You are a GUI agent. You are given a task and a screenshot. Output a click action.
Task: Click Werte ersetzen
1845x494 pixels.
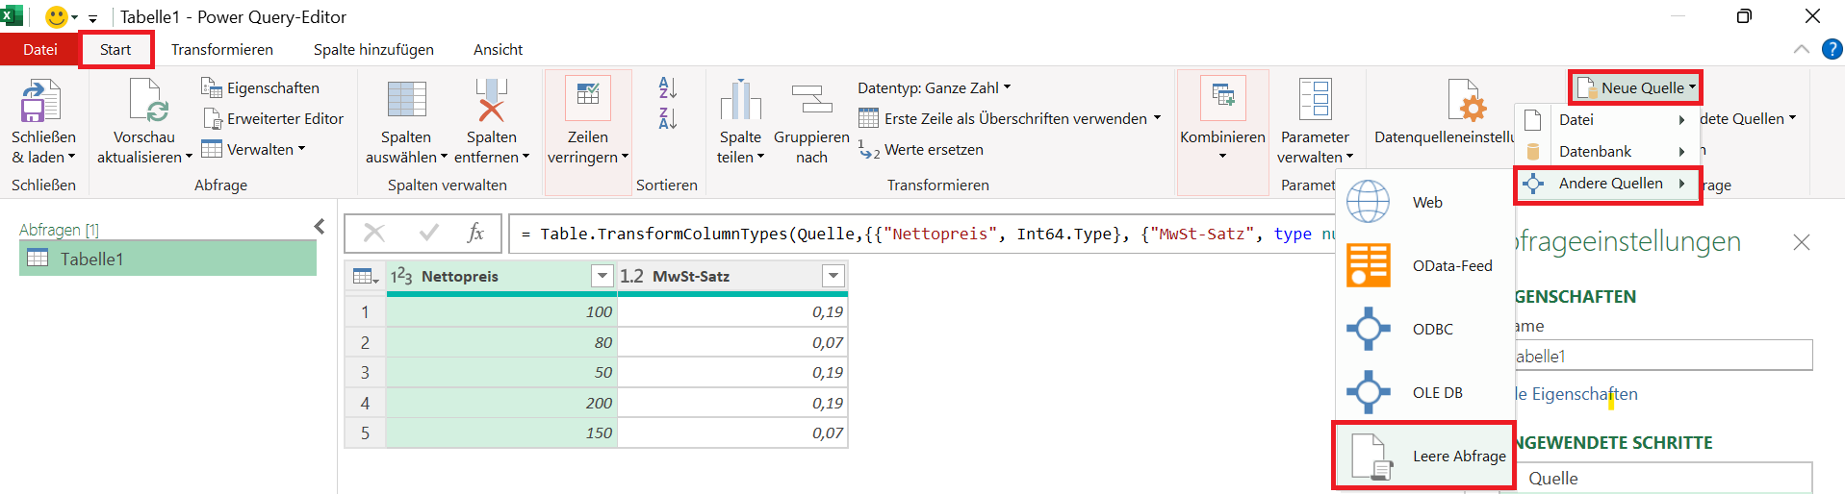click(920, 149)
